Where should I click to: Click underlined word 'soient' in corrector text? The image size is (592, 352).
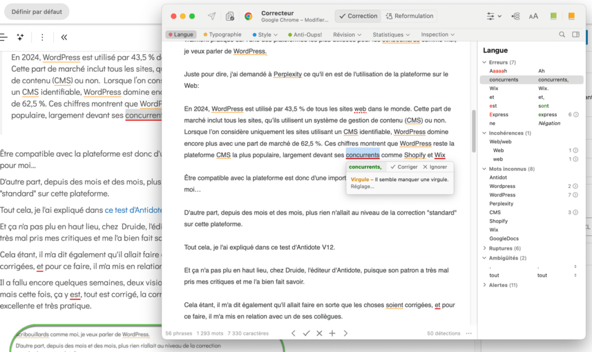pyautogui.click(x=394, y=305)
